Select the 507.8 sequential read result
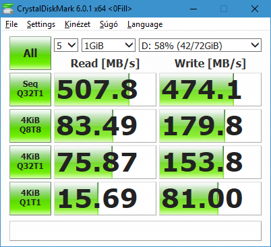271x247 pixels. (105, 90)
